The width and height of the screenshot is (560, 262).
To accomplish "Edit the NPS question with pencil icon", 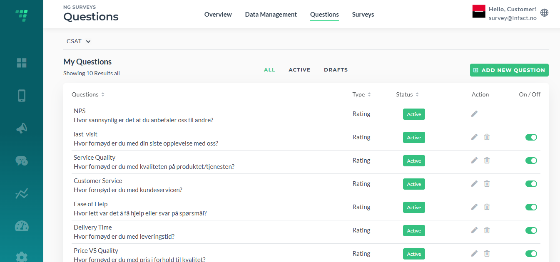I will [474, 114].
